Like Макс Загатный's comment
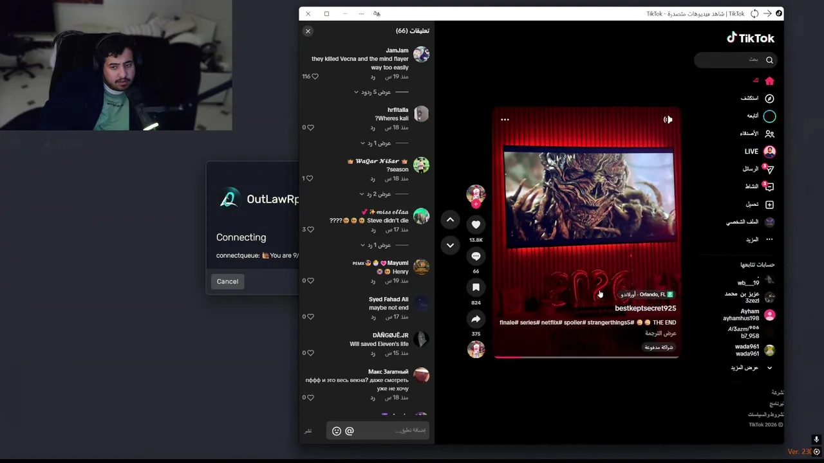This screenshot has height=463, width=824. click(310, 397)
